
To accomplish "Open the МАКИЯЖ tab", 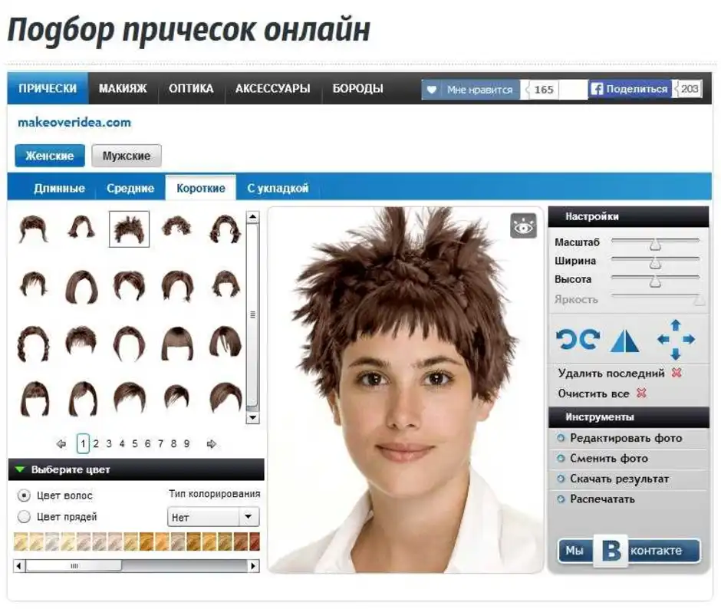I will tap(123, 88).
